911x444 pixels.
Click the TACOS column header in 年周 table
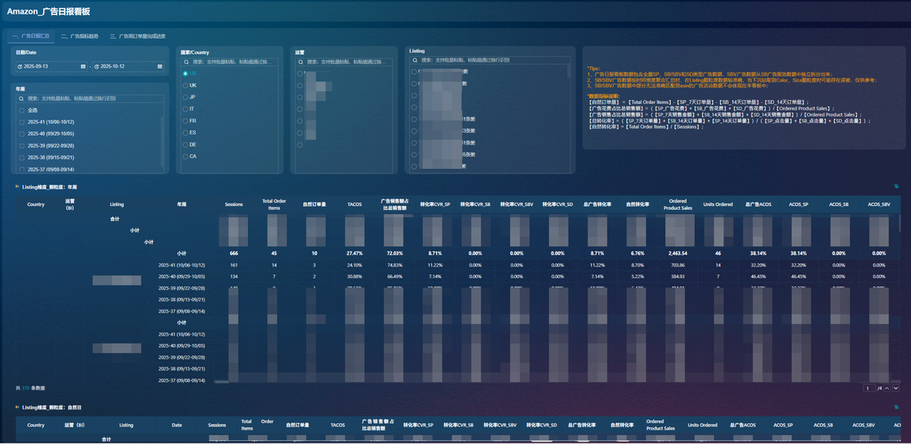[355, 205]
